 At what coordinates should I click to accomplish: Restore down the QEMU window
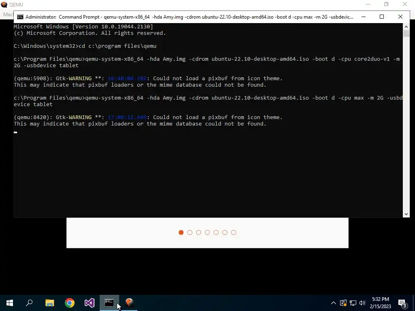point(386,4)
